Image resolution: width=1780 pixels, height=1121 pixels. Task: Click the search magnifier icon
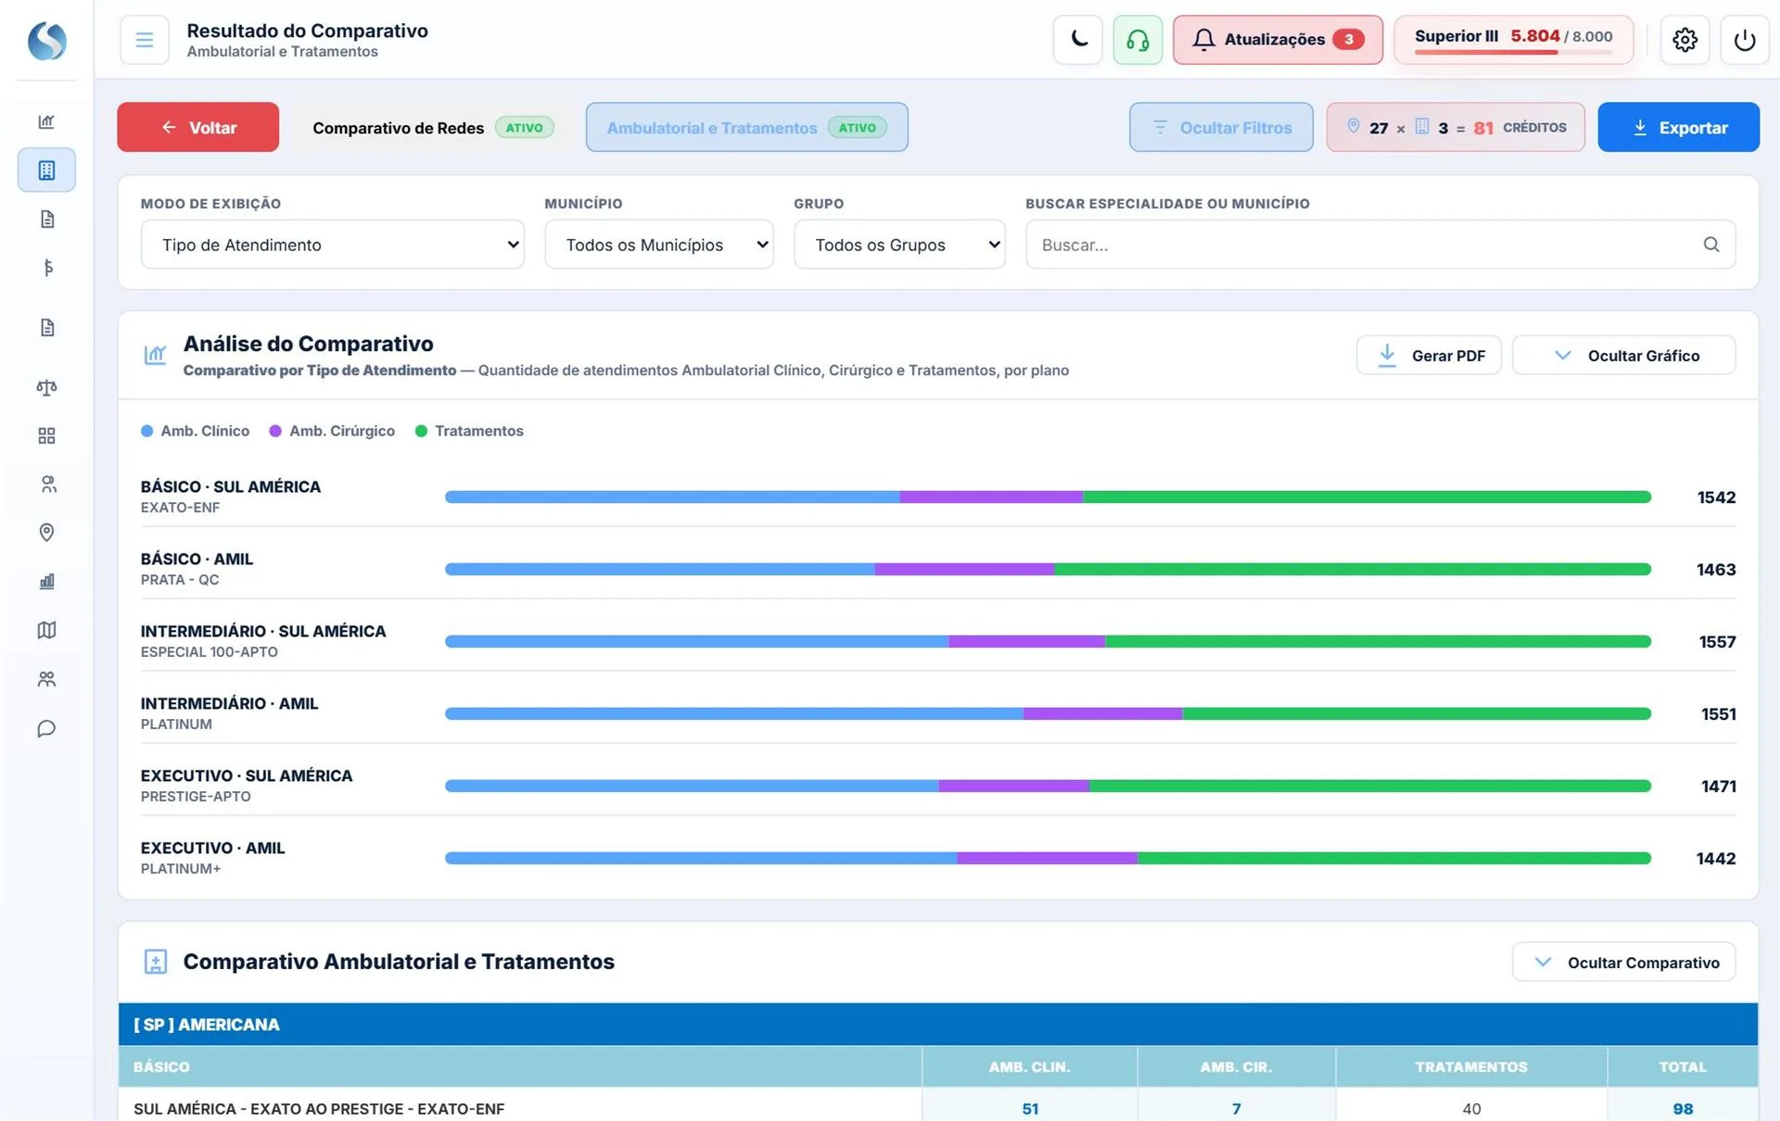(1710, 245)
